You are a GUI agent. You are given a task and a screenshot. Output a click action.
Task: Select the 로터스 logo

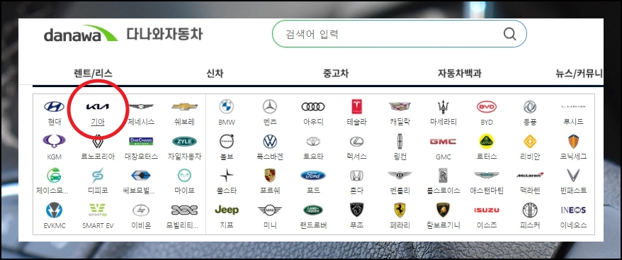(486, 141)
